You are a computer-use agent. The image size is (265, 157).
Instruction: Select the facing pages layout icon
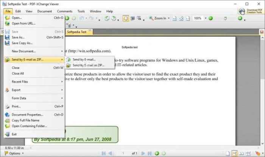tap(242, 153)
